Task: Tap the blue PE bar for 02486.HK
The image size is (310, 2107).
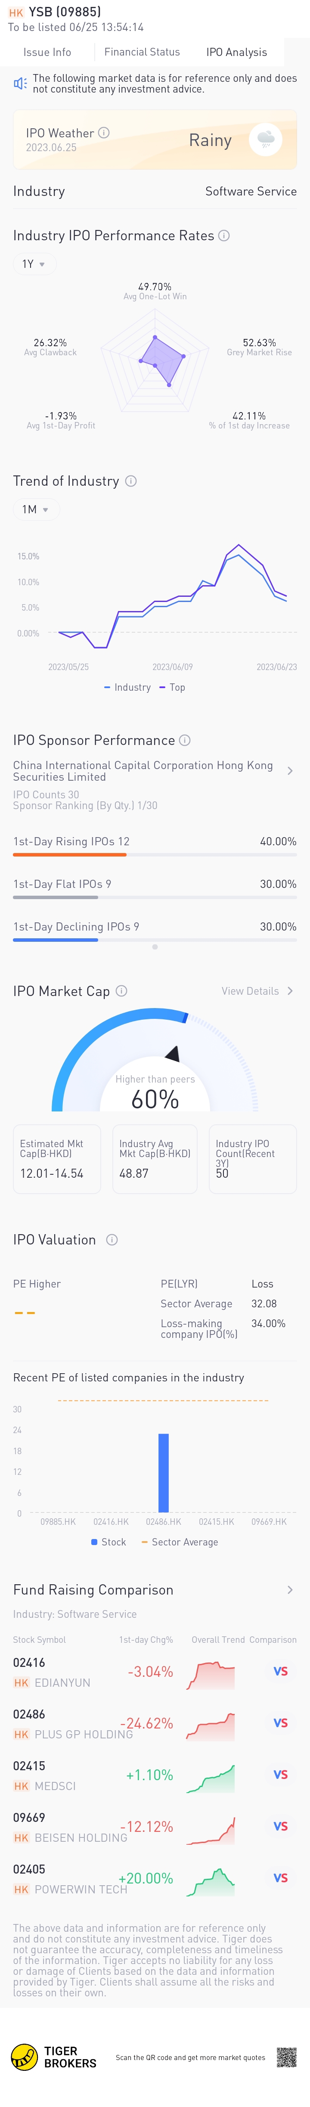Action: coord(164,1472)
